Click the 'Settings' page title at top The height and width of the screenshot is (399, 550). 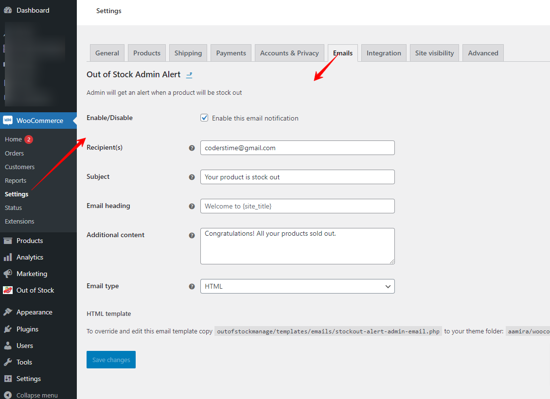tap(109, 11)
